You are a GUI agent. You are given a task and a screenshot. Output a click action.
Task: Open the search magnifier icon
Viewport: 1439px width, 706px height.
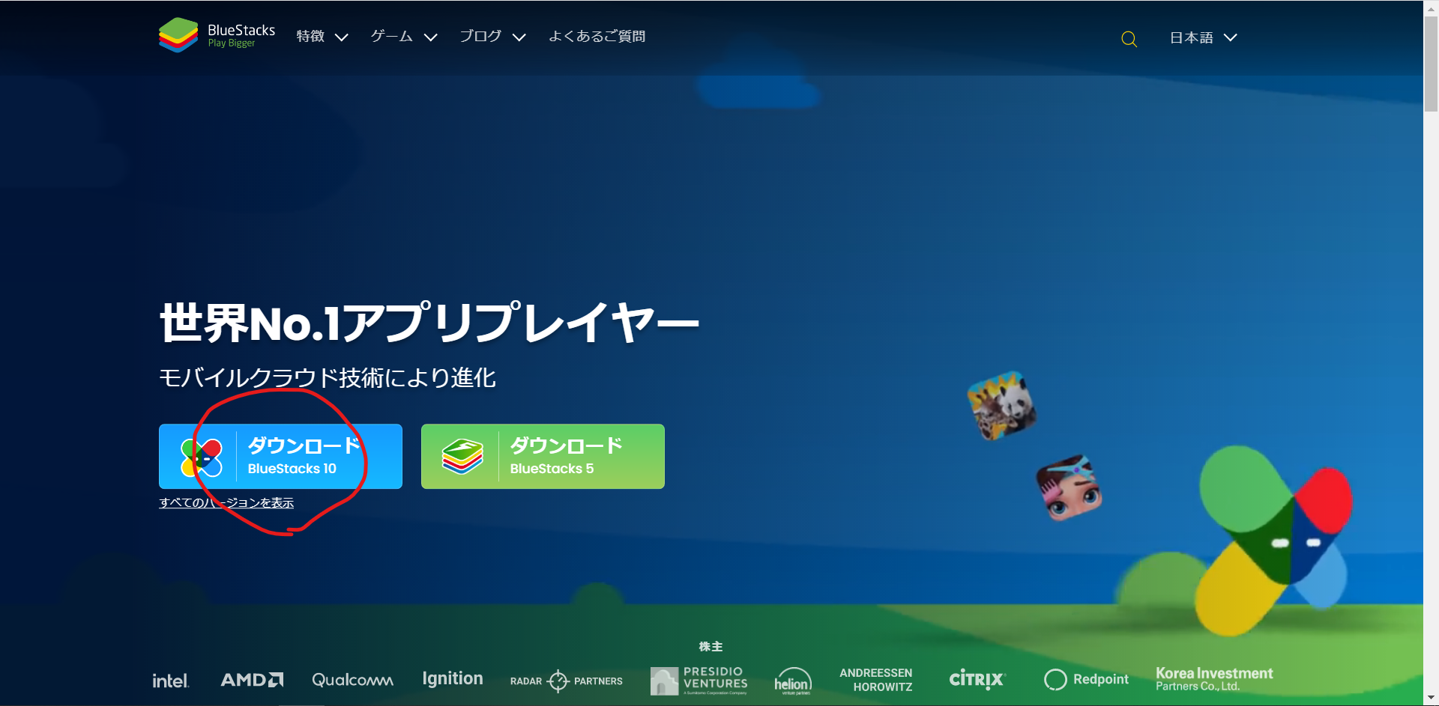click(1129, 39)
